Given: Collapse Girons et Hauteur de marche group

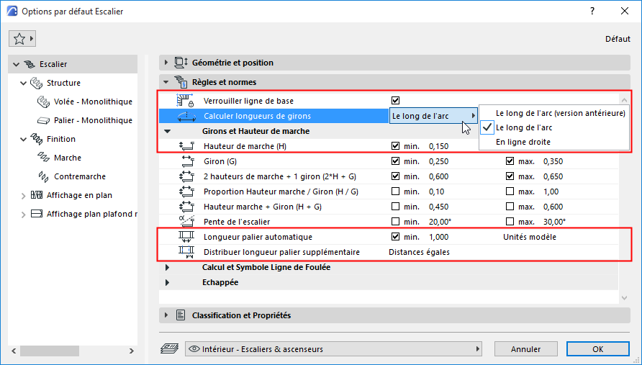Looking at the screenshot, I should coord(168,132).
